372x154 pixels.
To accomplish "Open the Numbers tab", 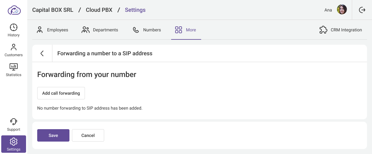I will (147, 30).
